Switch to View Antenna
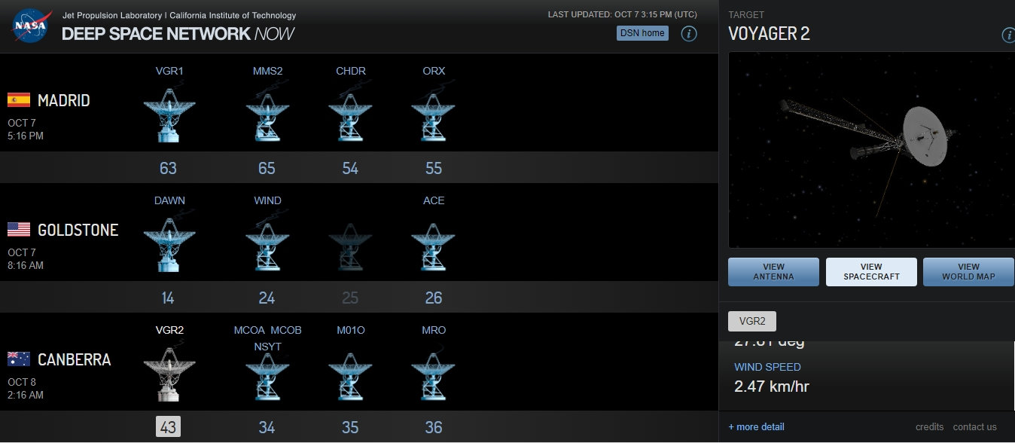 click(x=773, y=271)
